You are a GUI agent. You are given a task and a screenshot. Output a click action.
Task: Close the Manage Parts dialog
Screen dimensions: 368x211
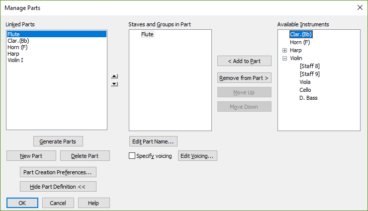(360, 7)
